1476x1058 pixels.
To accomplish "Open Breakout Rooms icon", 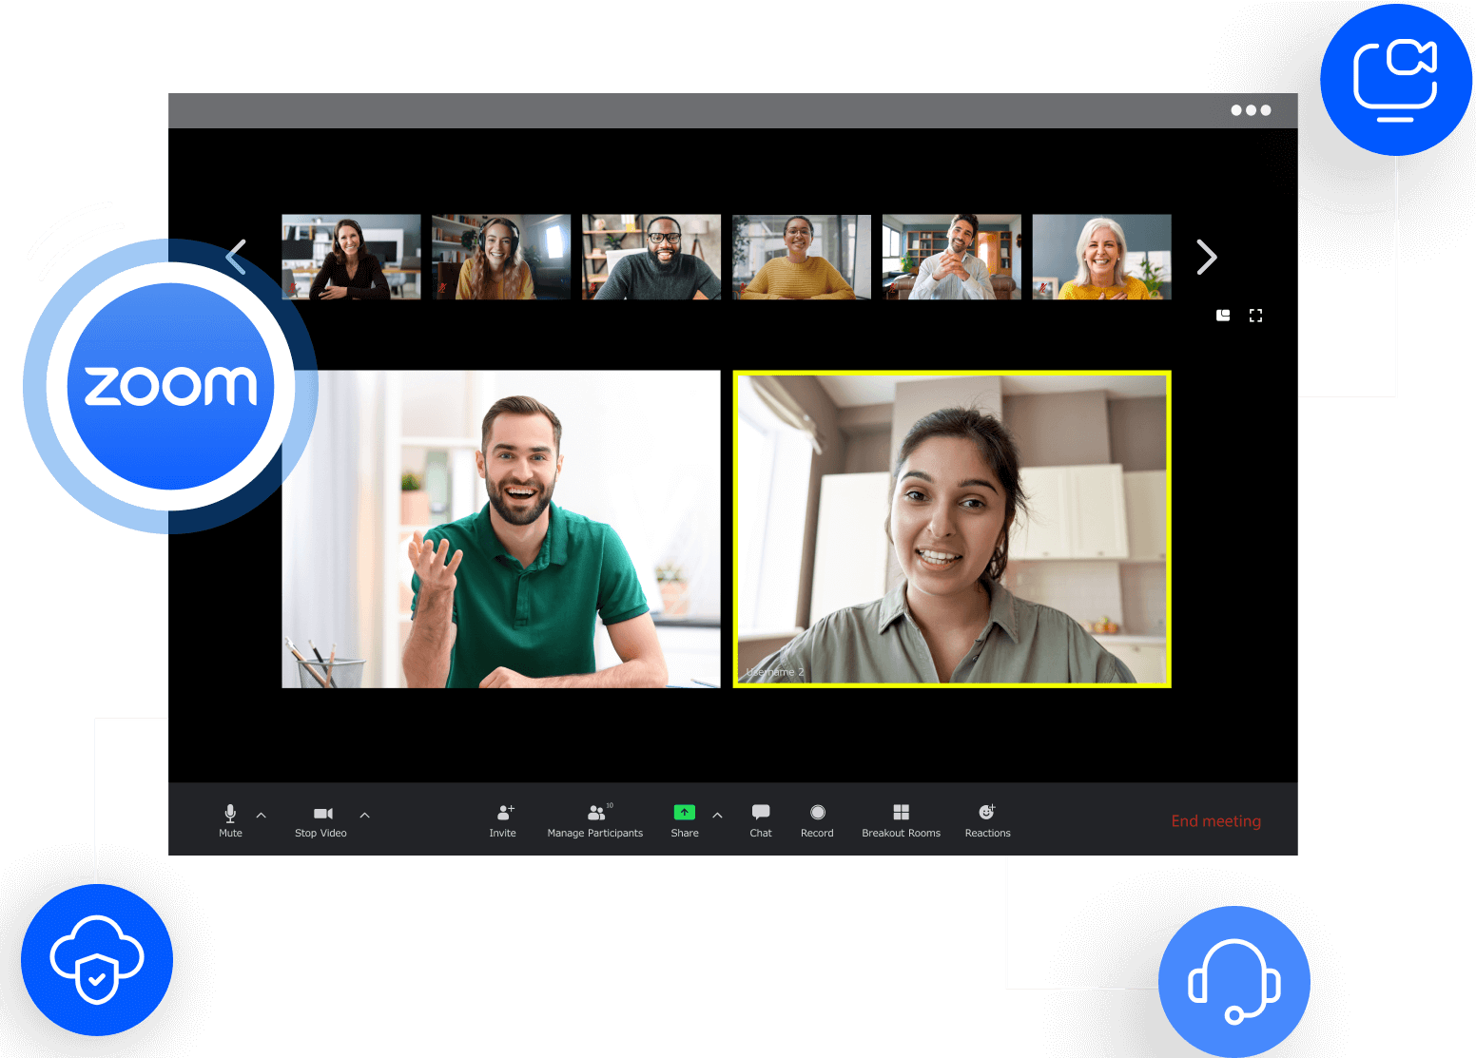I will tap(900, 813).
